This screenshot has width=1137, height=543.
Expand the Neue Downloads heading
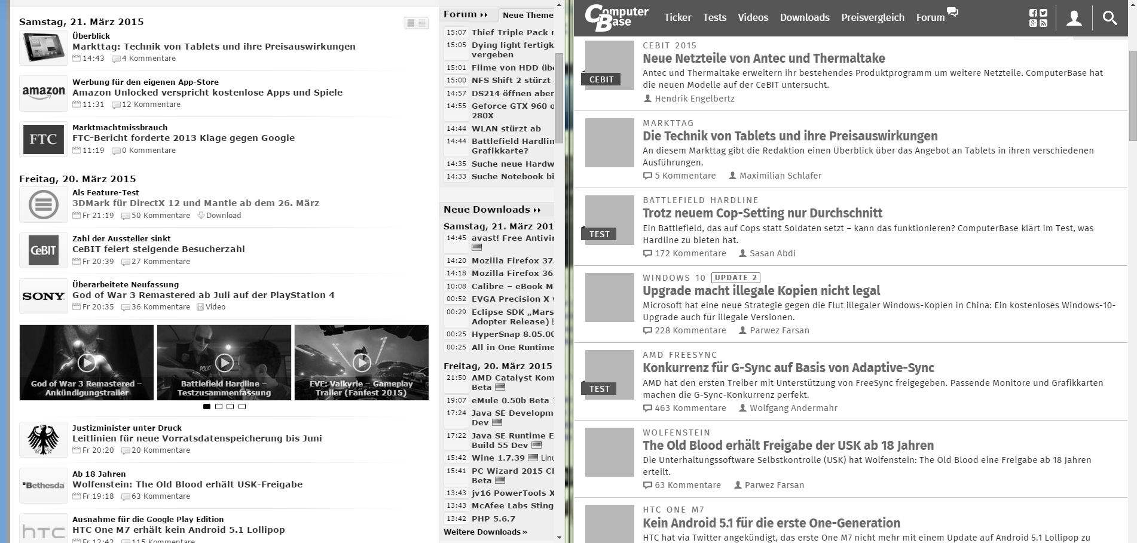[492, 210]
